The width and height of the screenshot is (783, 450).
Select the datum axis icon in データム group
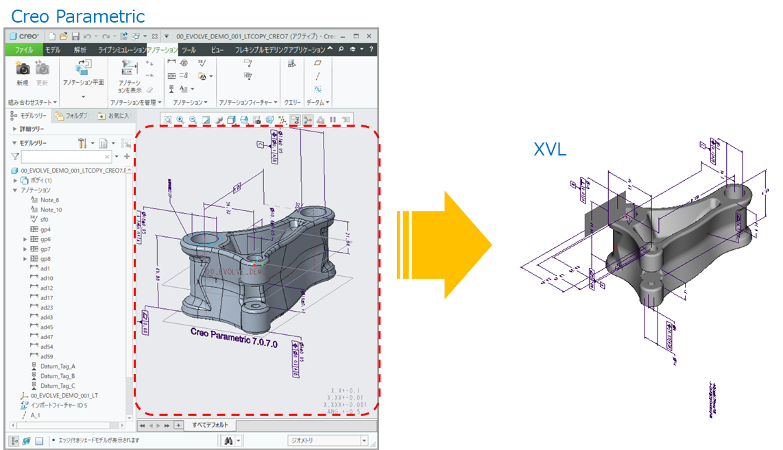click(x=317, y=76)
